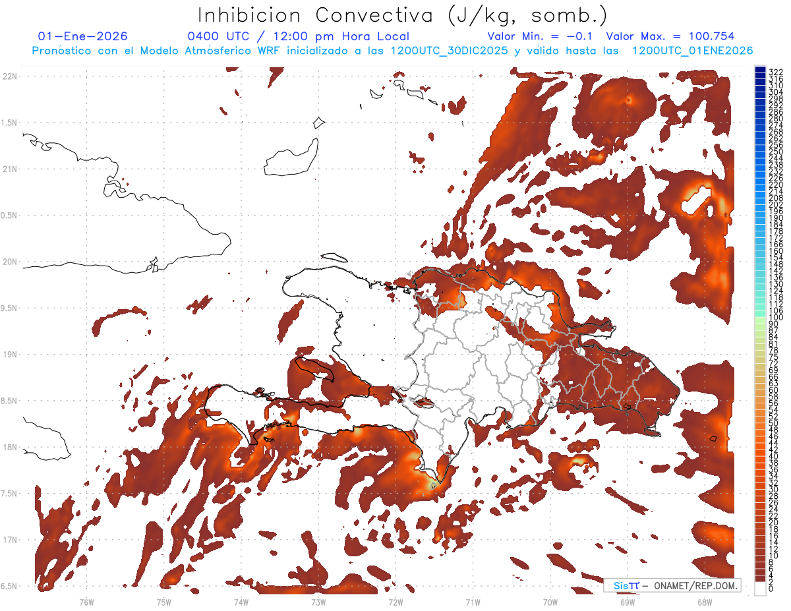Click the date label '01-Ene-2026'
This screenshot has width=791, height=611.
[82, 36]
